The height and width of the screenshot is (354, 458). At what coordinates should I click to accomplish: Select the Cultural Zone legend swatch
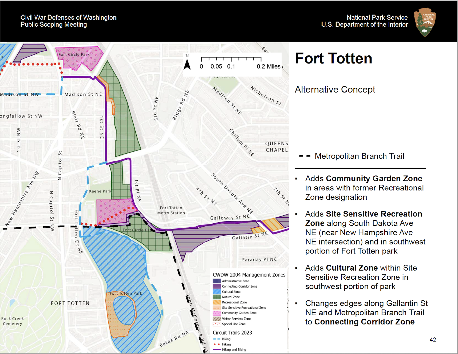tap(217, 292)
